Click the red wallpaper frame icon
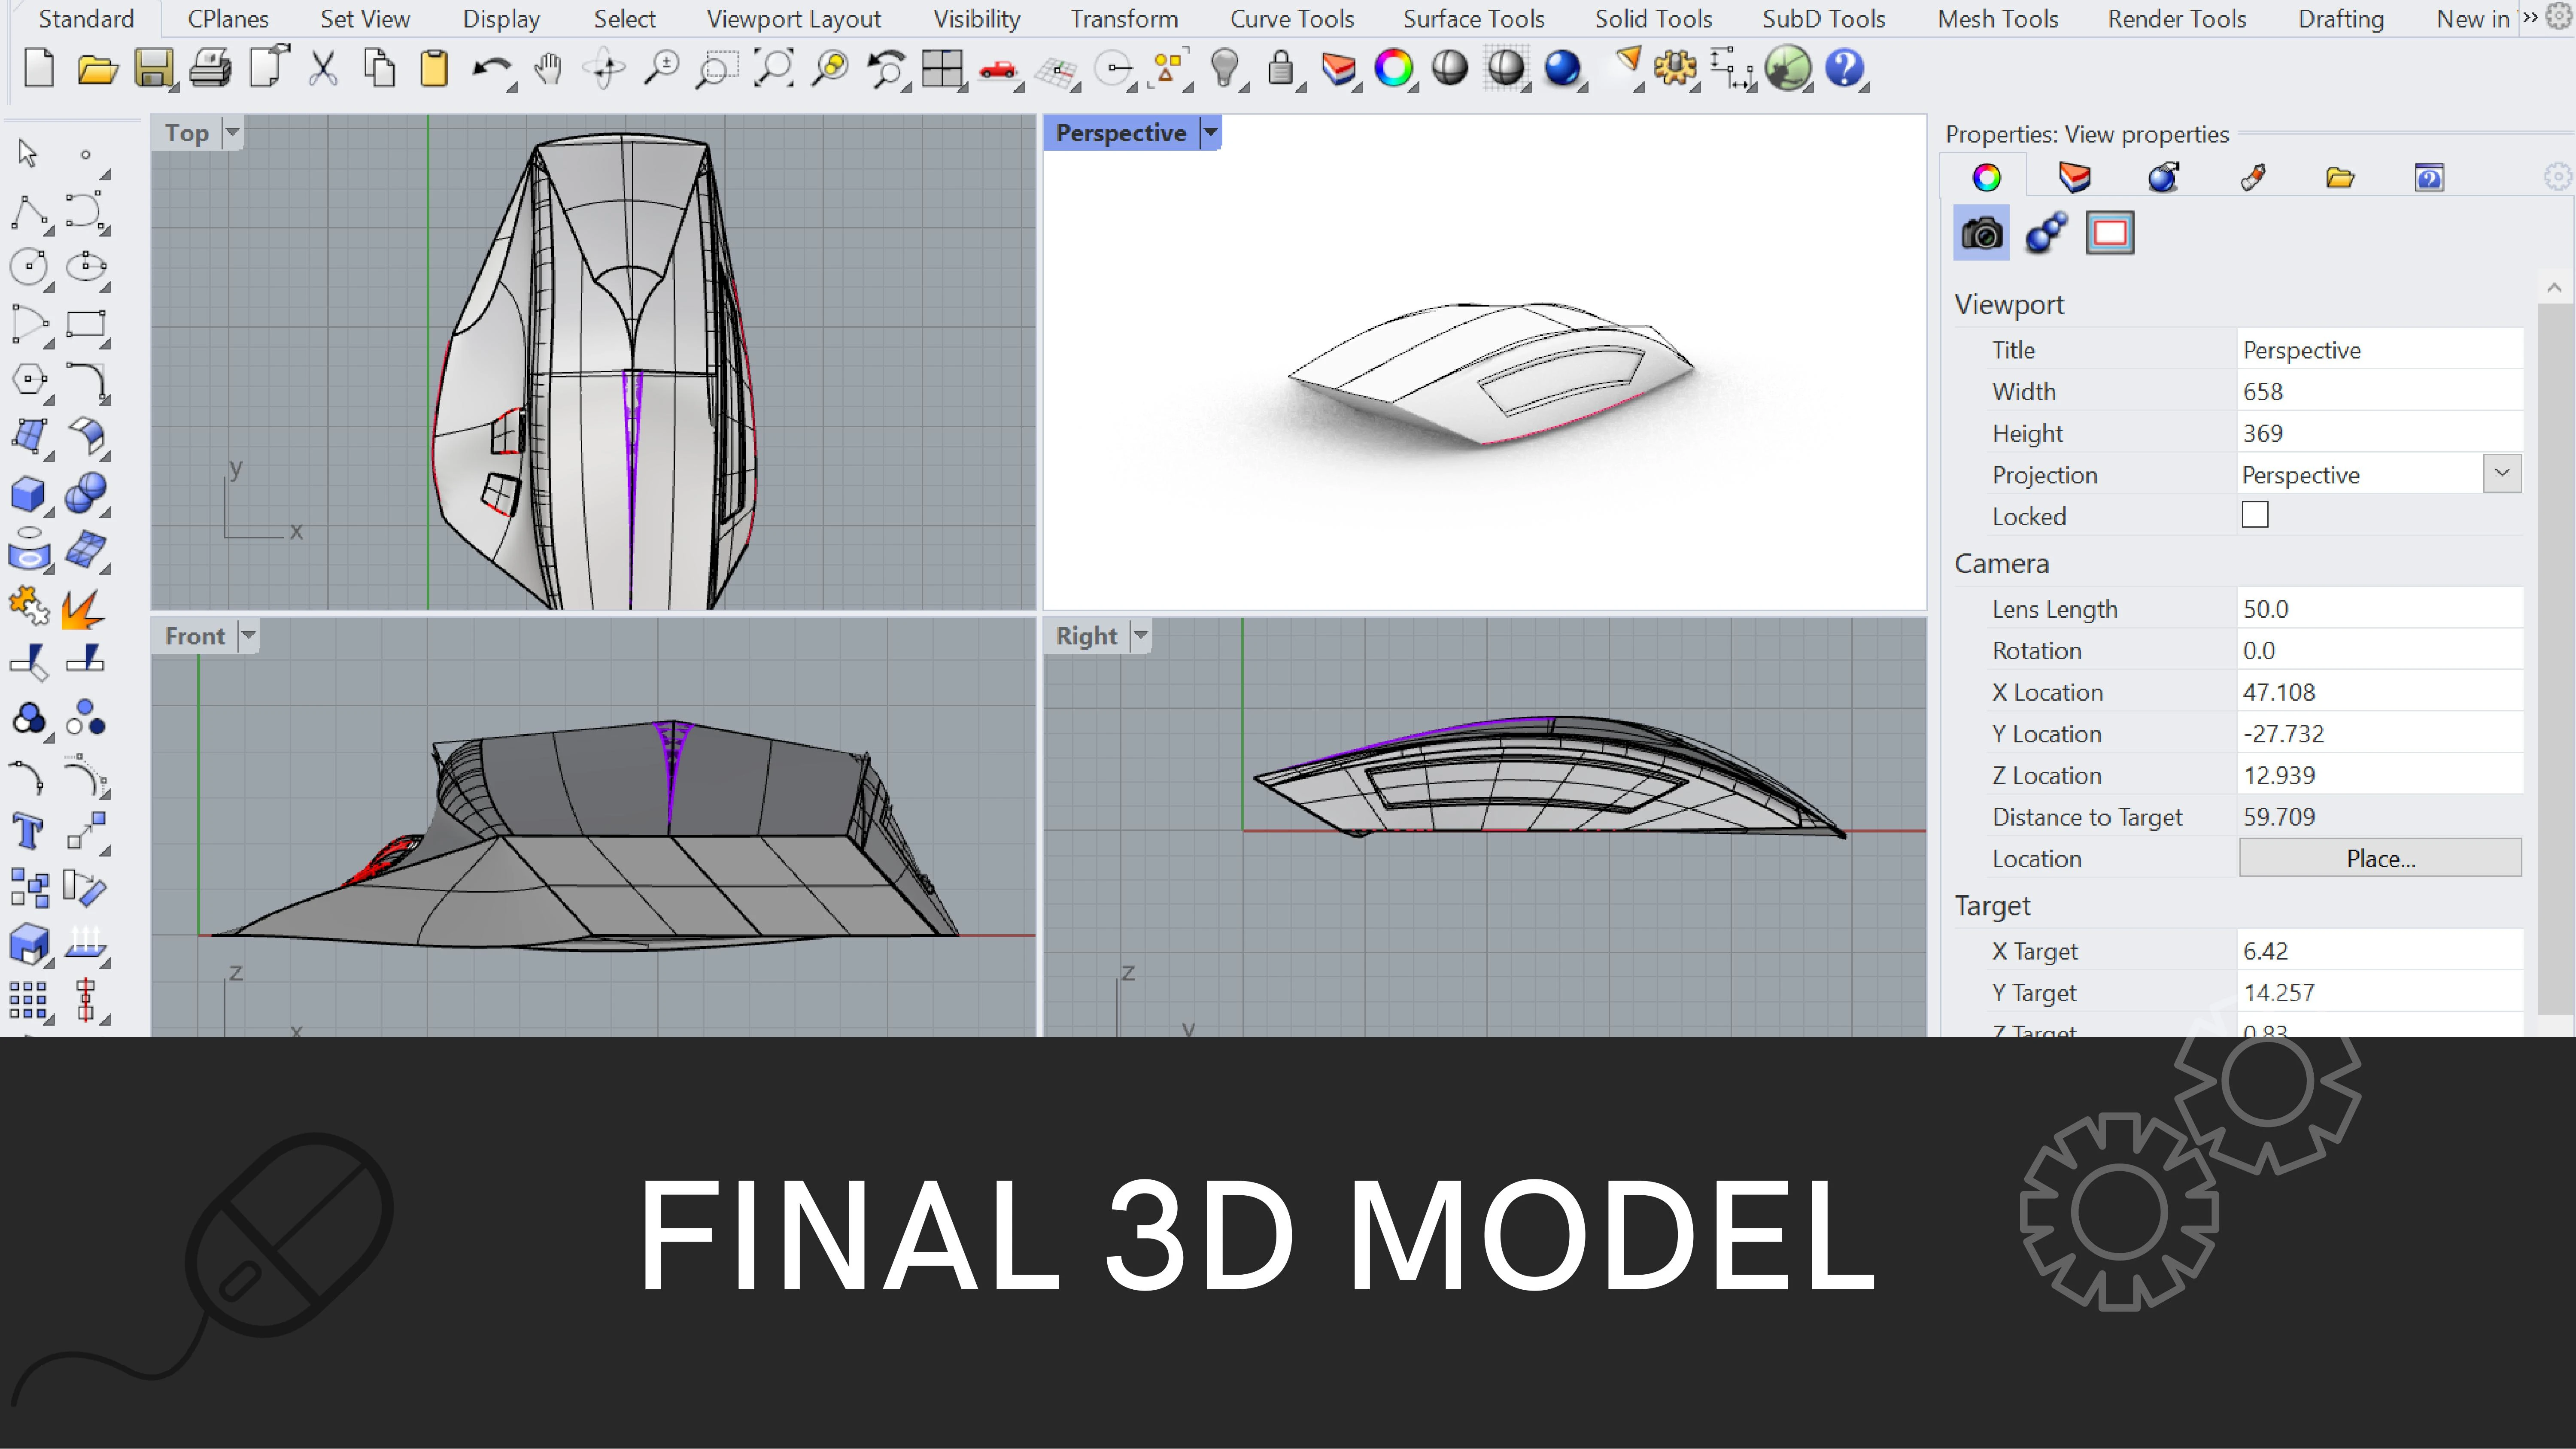 click(2110, 234)
